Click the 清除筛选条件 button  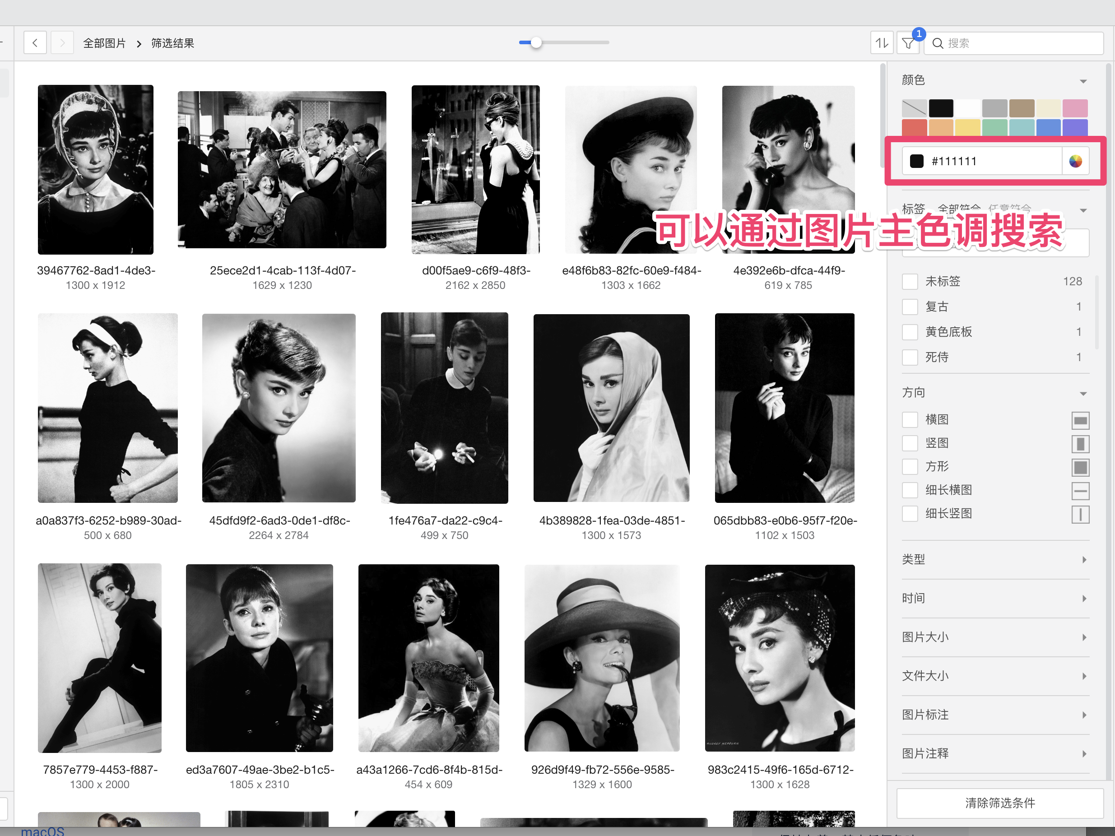[x=999, y=803]
